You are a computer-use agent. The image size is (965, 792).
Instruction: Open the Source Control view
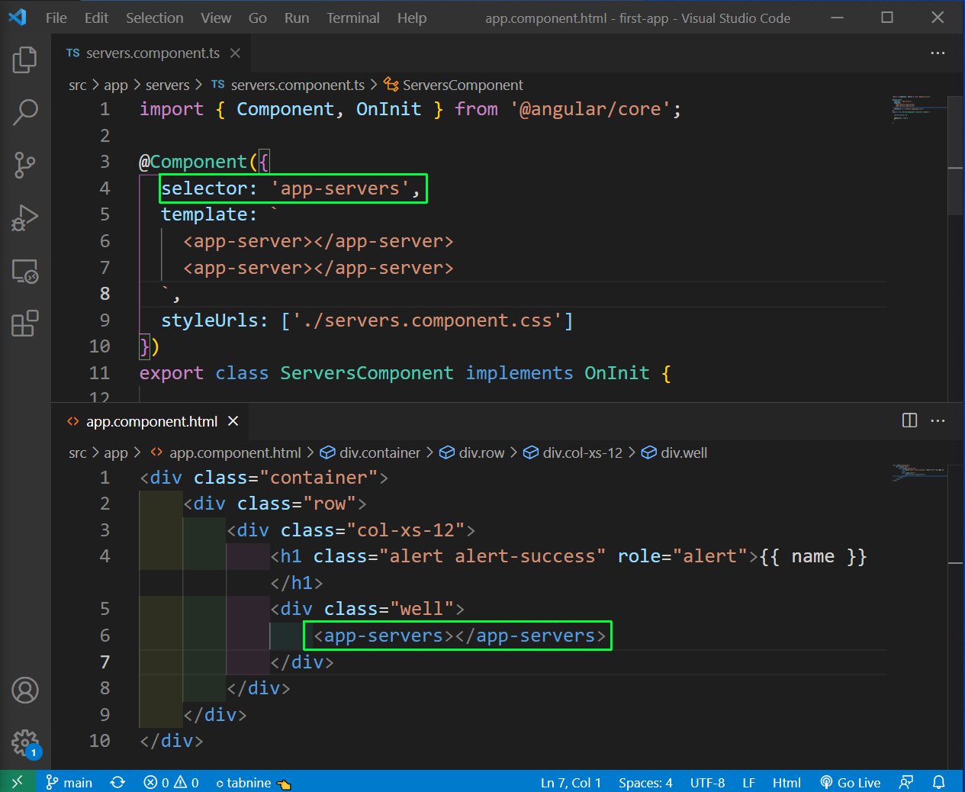[25, 165]
